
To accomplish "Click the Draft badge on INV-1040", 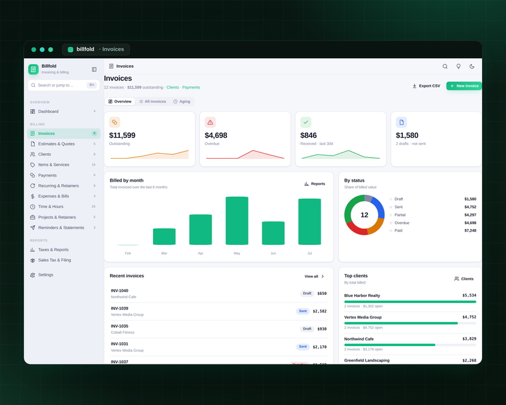I will (x=307, y=293).
